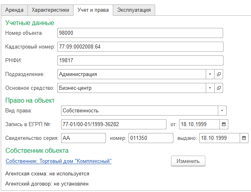The width and height of the screenshot is (251, 192).
Task: Select the Учет и права tab
Action: click(93, 10)
